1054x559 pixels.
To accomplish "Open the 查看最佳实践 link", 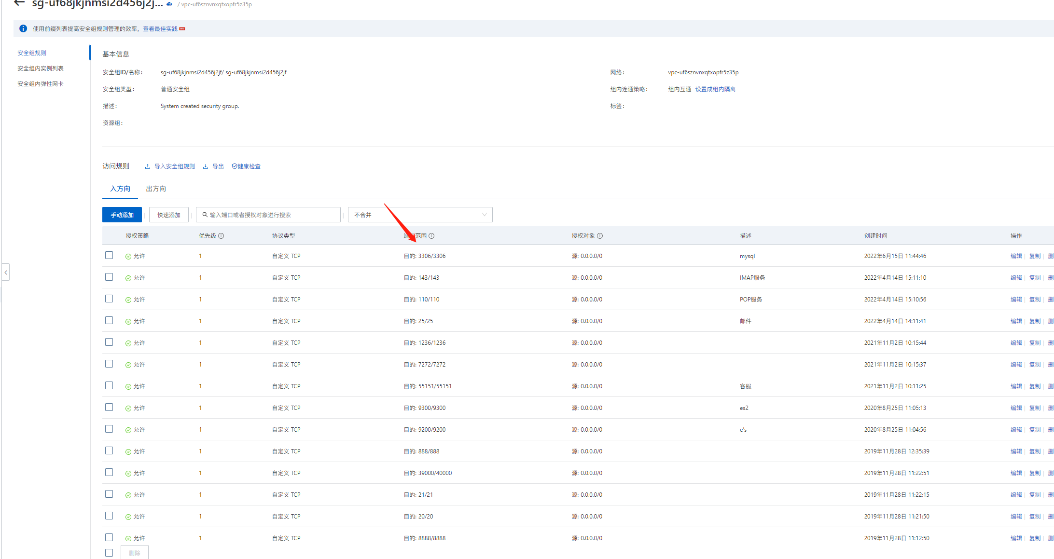I will click(x=160, y=29).
